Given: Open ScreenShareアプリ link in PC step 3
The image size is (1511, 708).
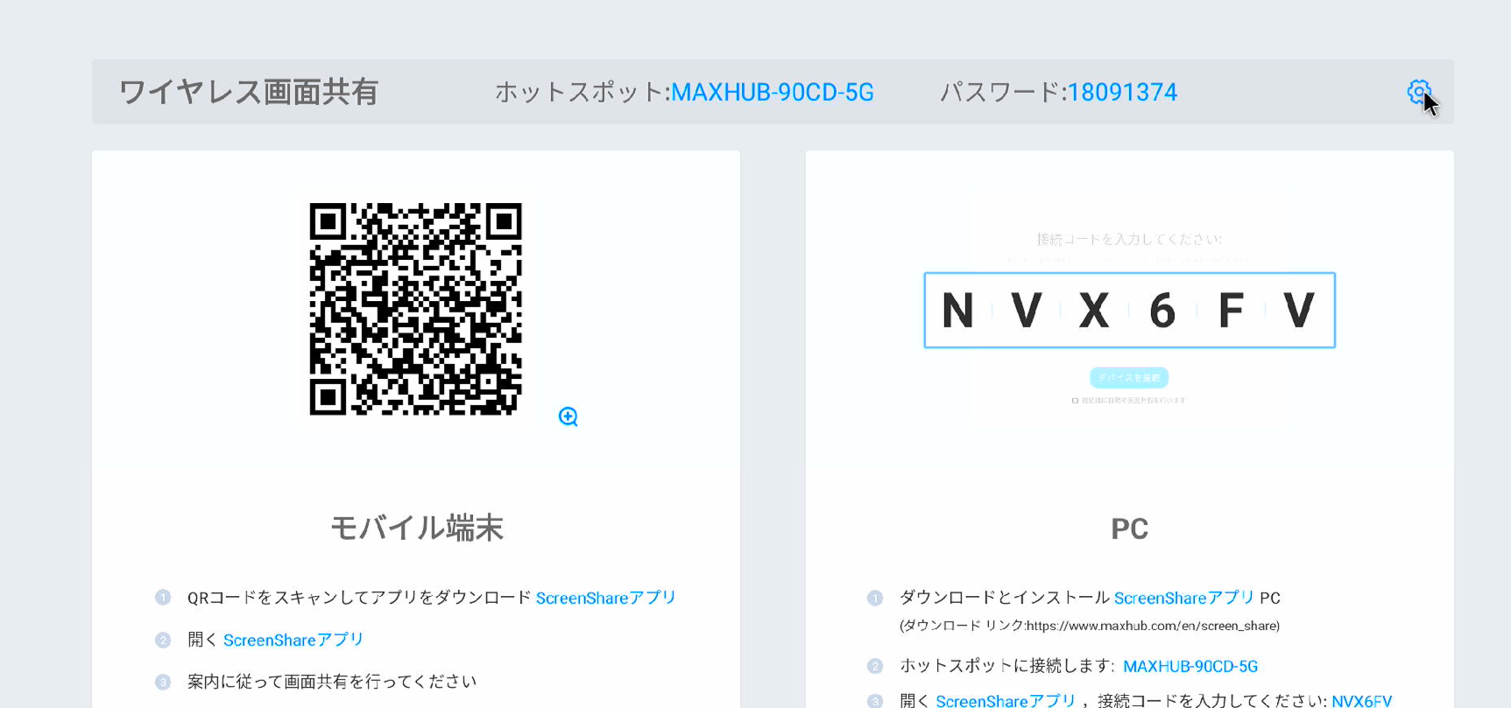Looking at the screenshot, I should [1006, 700].
